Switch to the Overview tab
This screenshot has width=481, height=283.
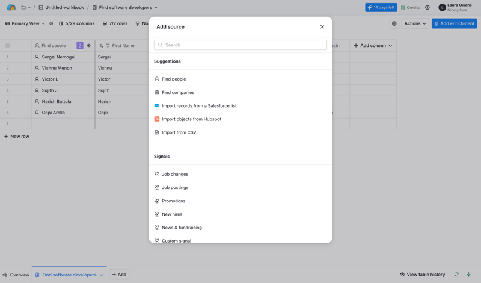pos(16,275)
